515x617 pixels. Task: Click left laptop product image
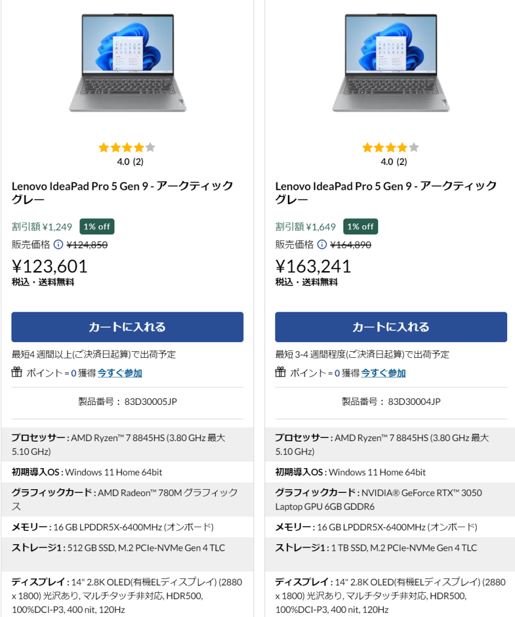(x=127, y=63)
